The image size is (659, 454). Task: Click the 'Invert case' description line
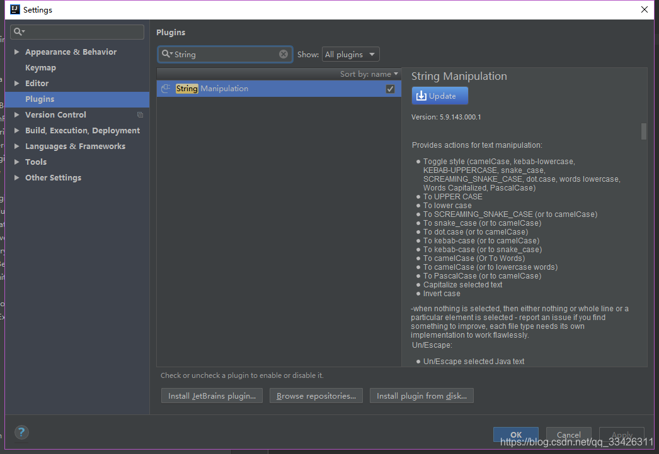coord(441,294)
